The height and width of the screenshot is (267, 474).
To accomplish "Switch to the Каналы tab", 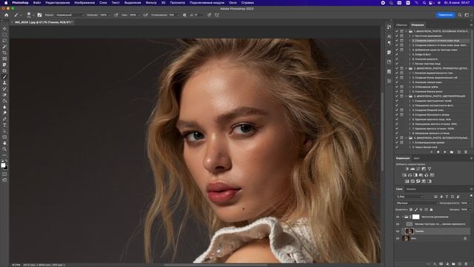I will pyautogui.click(x=411, y=189).
